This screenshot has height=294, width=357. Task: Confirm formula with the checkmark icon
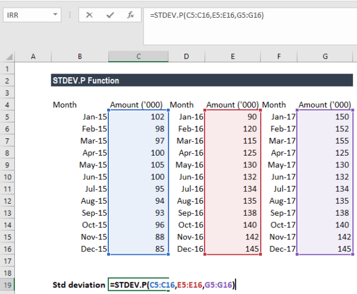(110, 15)
